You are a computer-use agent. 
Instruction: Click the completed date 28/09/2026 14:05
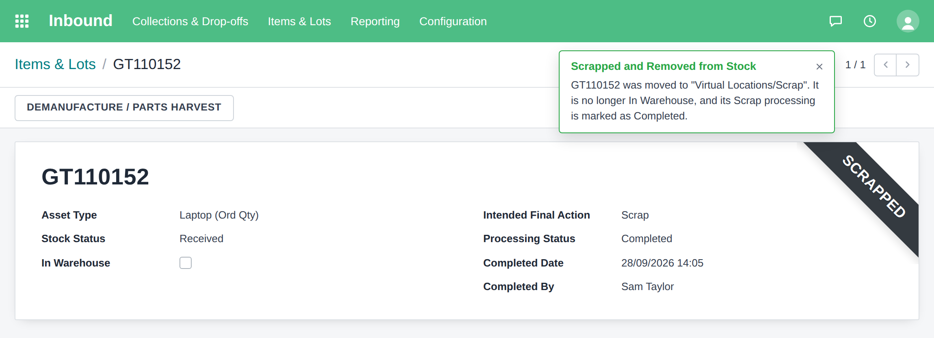click(x=662, y=263)
